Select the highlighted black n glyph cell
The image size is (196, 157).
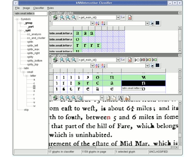pyautogui.click(x=144, y=83)
